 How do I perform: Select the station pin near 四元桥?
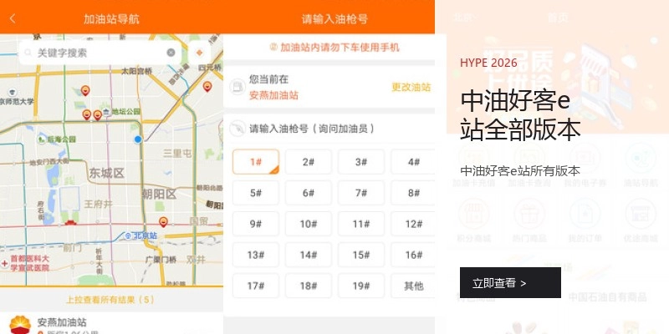coord(207,87)
